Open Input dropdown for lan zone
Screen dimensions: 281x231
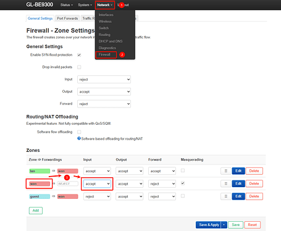pos(97,171)
